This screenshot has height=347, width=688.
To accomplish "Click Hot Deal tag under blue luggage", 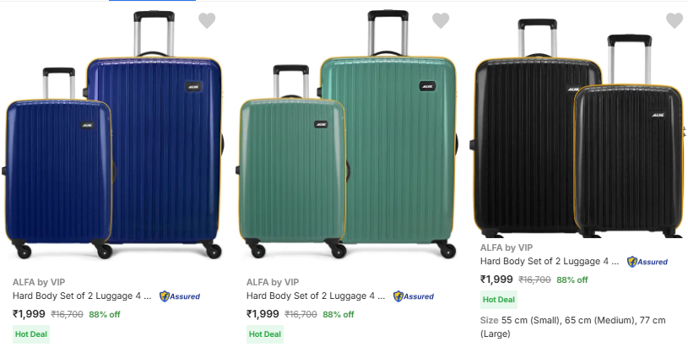I will pos(31,333).
